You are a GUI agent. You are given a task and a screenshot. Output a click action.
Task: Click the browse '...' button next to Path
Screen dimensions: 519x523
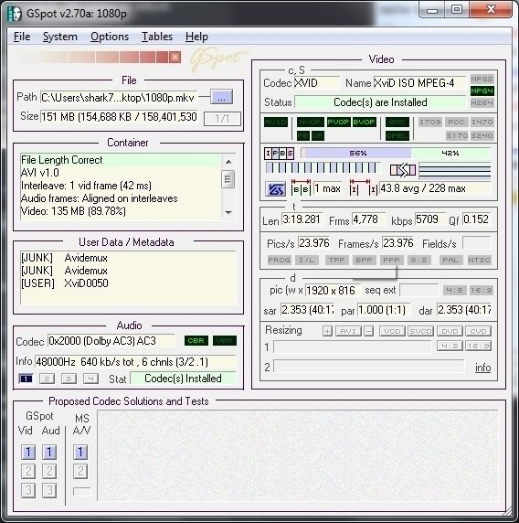click(x=222, y=97)
